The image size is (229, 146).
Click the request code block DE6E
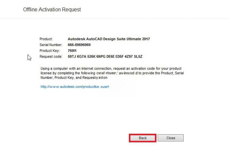point(111,57)
